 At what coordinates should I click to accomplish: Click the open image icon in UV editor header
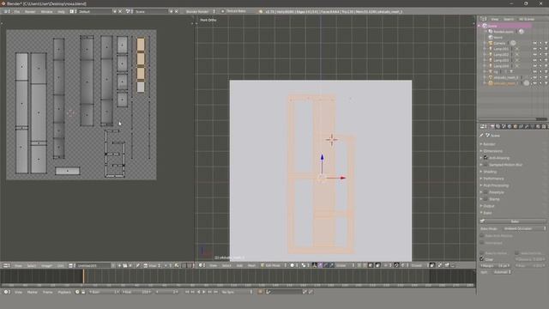[125, 265]
